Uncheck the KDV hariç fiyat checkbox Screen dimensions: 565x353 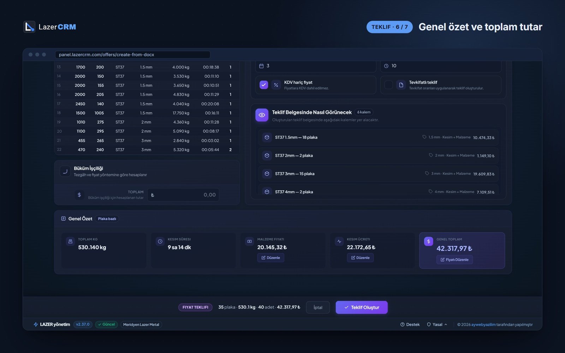click(x=264, y=85)
